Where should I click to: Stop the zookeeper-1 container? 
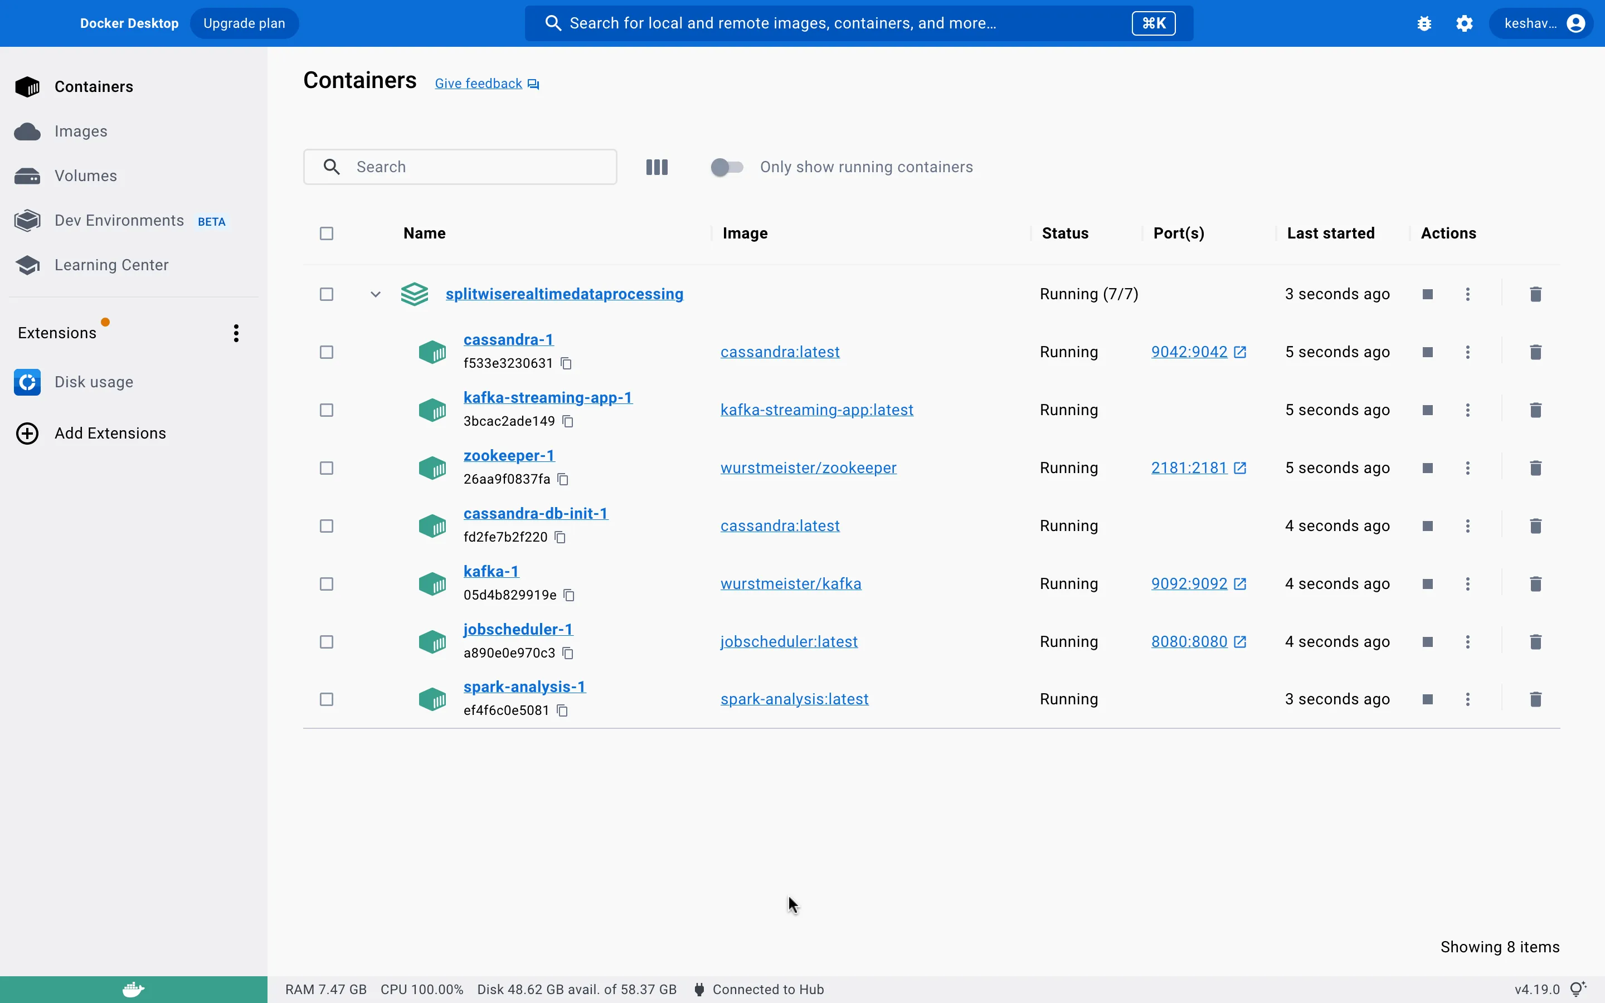pos(1428,468)
